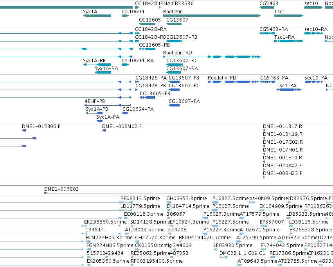The image size is (333, 267).
Task: Click the DME1-006C03 feature label
Action: click(x=61, y=189)
